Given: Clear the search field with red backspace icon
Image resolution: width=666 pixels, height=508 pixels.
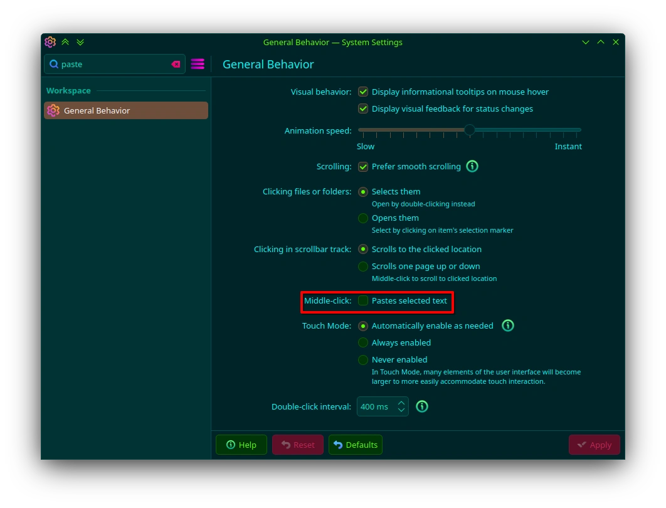Looking at the screenshot, I should tap(176, 64).
